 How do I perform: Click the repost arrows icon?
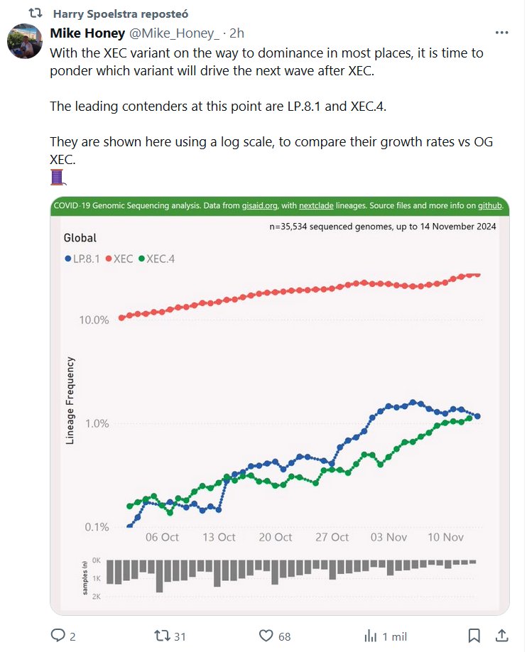point(162,636)
